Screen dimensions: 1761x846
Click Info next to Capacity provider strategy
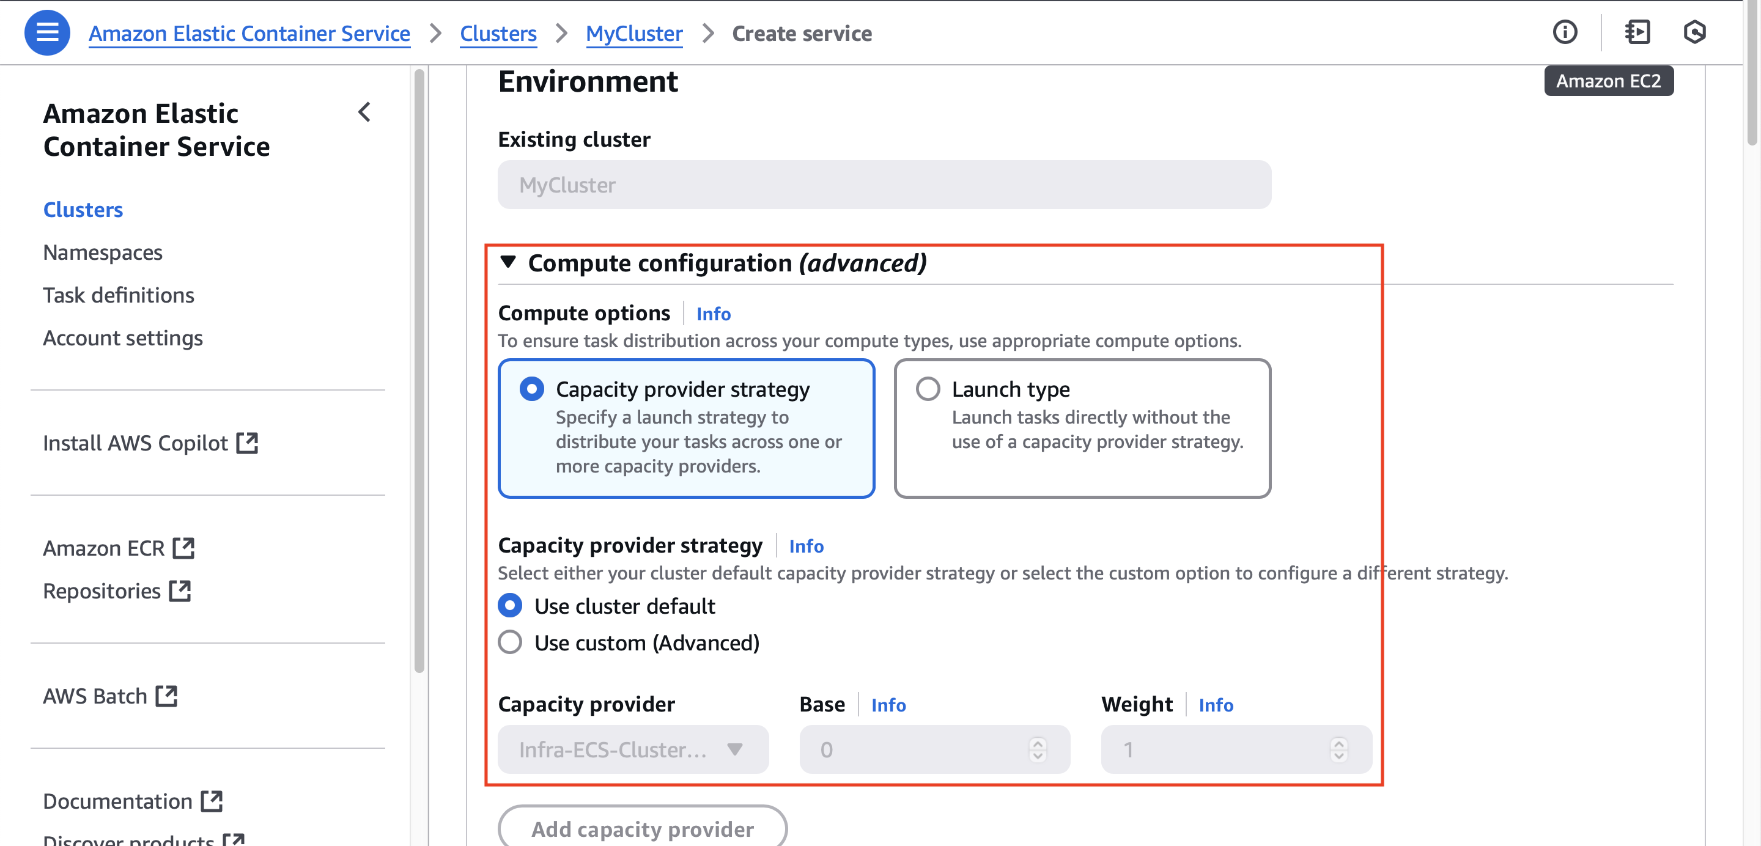(807, 546)
